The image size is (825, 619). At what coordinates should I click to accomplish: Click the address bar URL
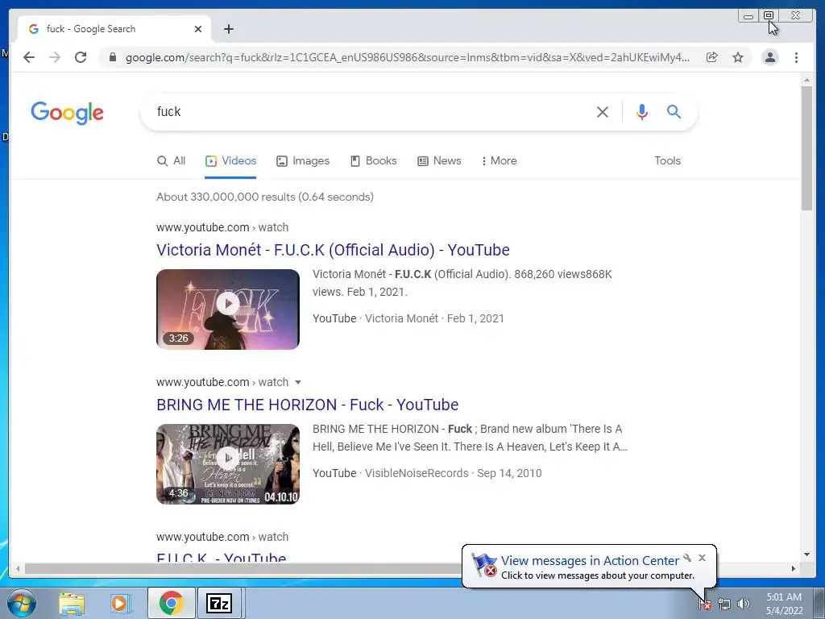407,57
